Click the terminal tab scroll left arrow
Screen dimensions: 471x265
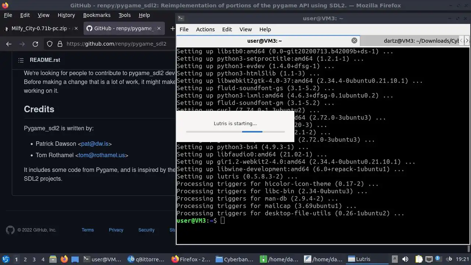click(x=462, y=41)
